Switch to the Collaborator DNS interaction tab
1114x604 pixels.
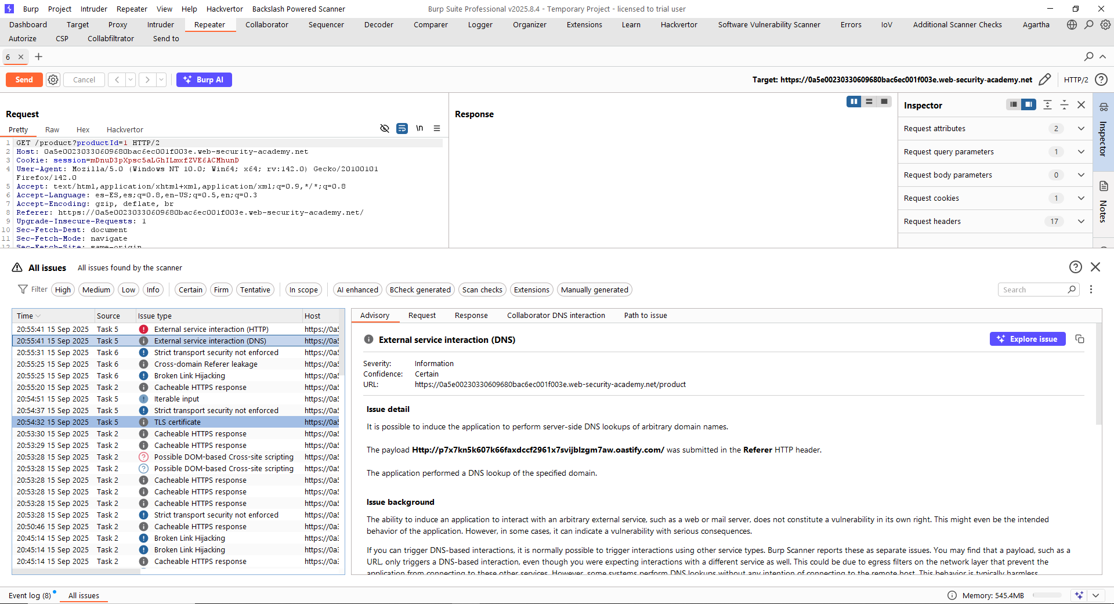click(555, 316)
